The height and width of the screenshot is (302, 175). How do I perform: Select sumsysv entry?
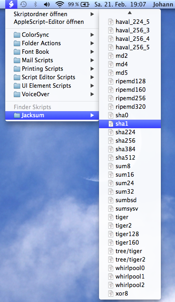pyautogui.click(x=130, y=209)
